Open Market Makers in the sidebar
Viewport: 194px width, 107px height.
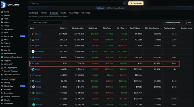pyautogui.click(x=10, y=53)
